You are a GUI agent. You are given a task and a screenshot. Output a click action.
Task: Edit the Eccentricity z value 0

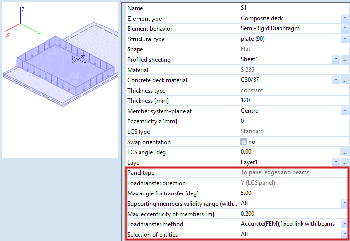pyautogui.click(x=242, y=121)
